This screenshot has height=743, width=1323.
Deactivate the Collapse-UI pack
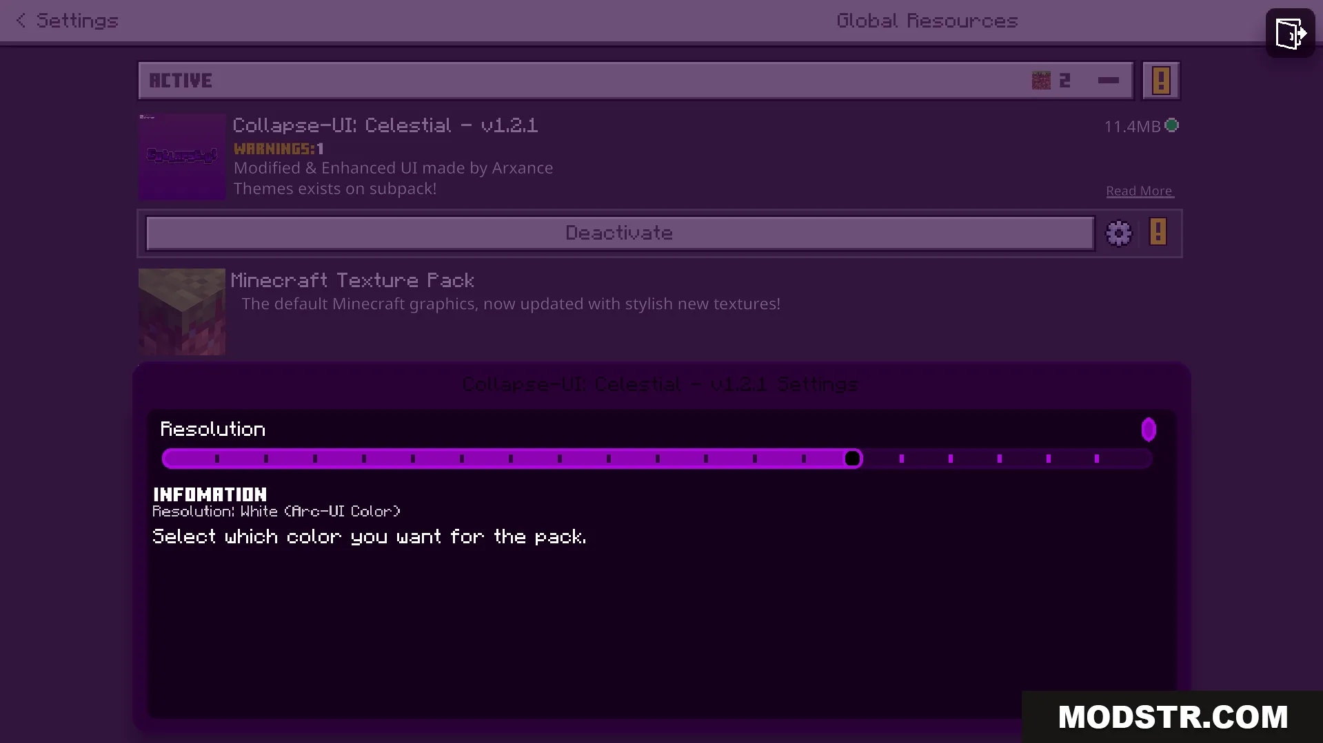tap(620, 233)
